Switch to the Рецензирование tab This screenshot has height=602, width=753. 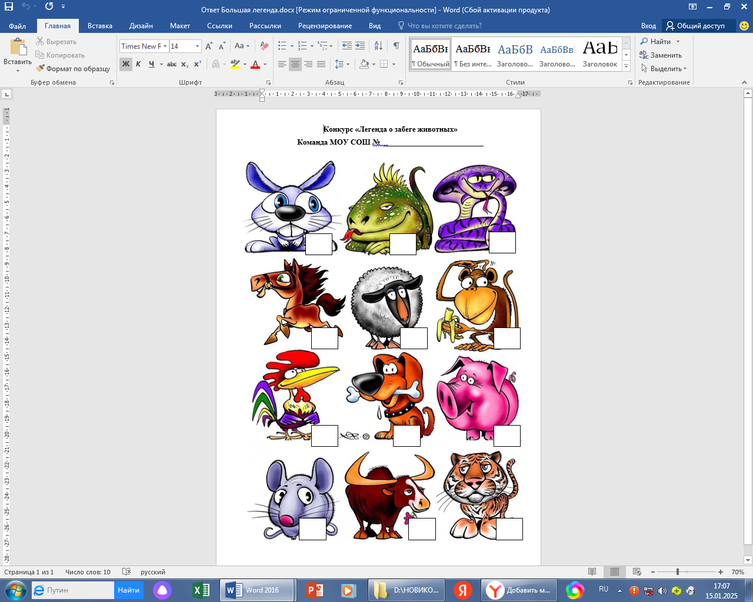(x=325, y=26)
